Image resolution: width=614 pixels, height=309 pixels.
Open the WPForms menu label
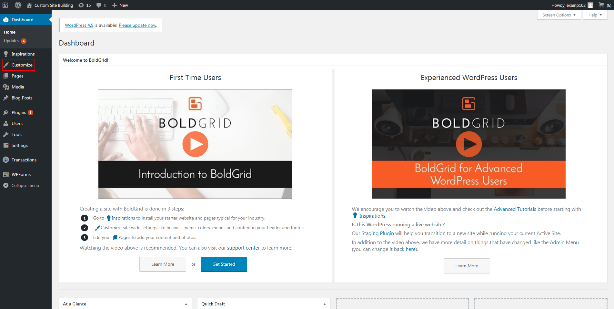(21, 174)
